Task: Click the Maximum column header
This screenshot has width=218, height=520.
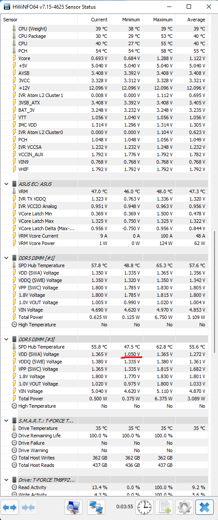Action: (159, 20)
